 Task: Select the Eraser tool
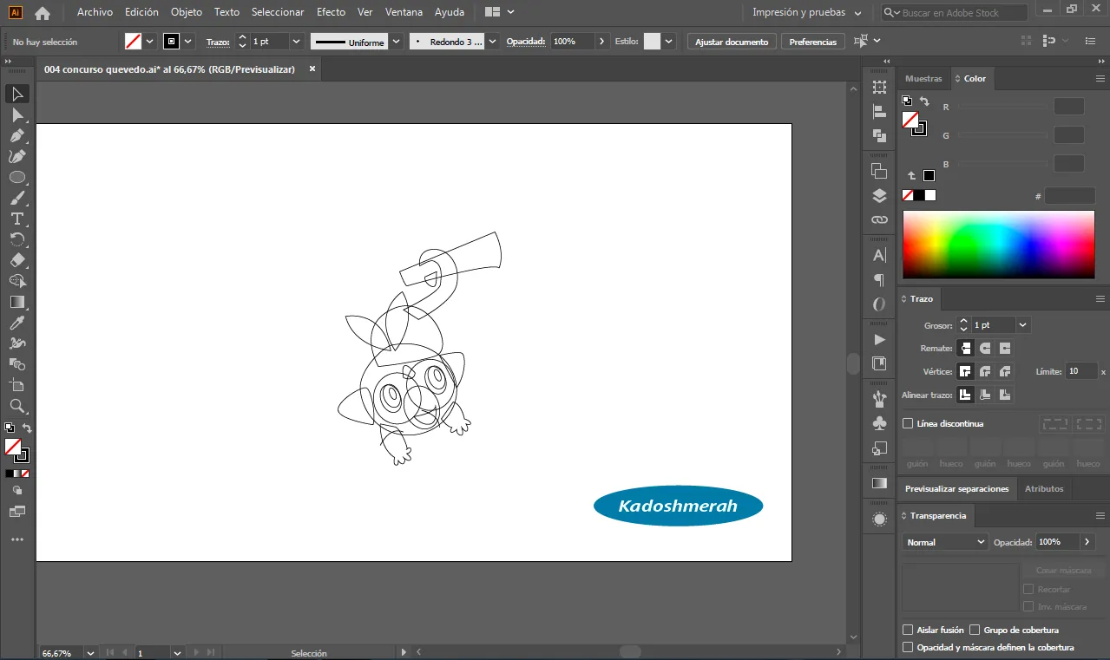tap(16, 260)
